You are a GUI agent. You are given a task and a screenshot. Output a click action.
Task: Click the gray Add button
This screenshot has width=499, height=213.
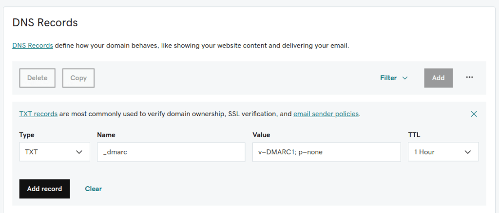point(438,78)
